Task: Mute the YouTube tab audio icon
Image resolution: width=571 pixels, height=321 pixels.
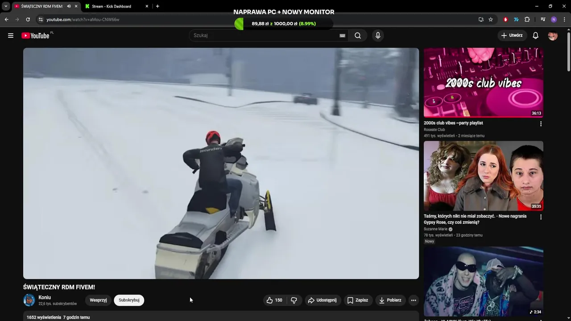Action: point(69,6)
